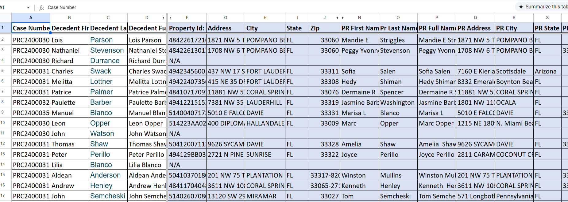
Task: Open the blue Semcheski link in column C
Action: click(x=107, y=196)
